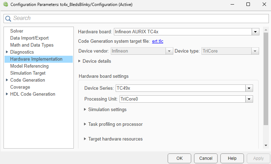Click the Cancel button
This screenshot has height=164, width=271.
point(206,158)
